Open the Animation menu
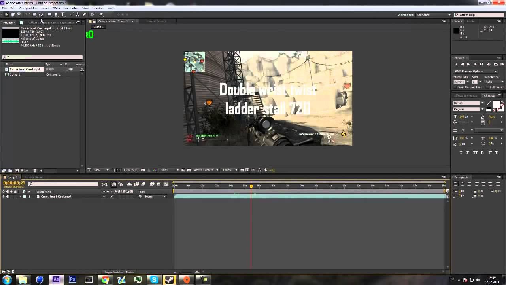 click(x=71, y=8)
